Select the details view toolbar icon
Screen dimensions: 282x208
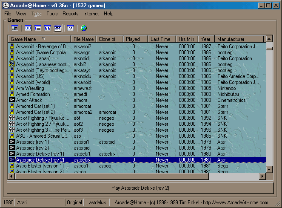[57, 28]
